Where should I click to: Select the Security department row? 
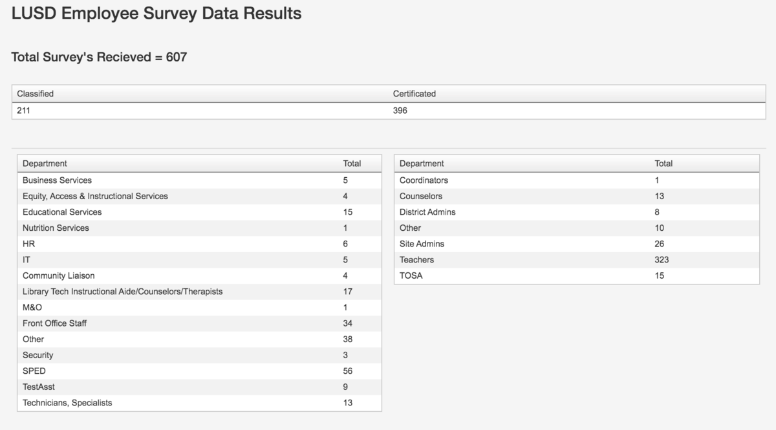pyautogui.click(x=199, y=354)
